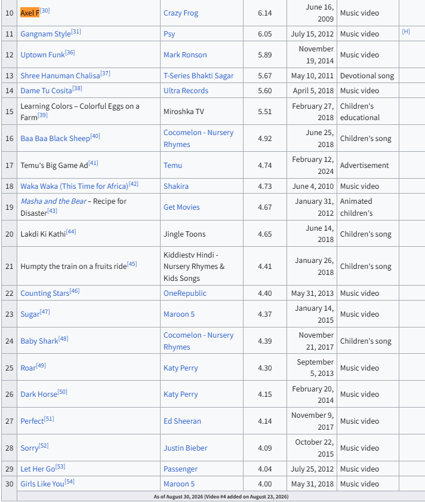The image size is (425, 502).
Task: Open the Ultra Records link
Action: pyautogui.click(x=186, y=91)
